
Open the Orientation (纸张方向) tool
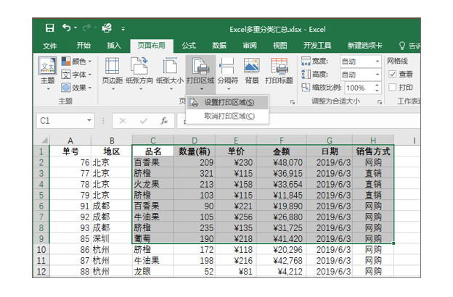click(139, 74)
